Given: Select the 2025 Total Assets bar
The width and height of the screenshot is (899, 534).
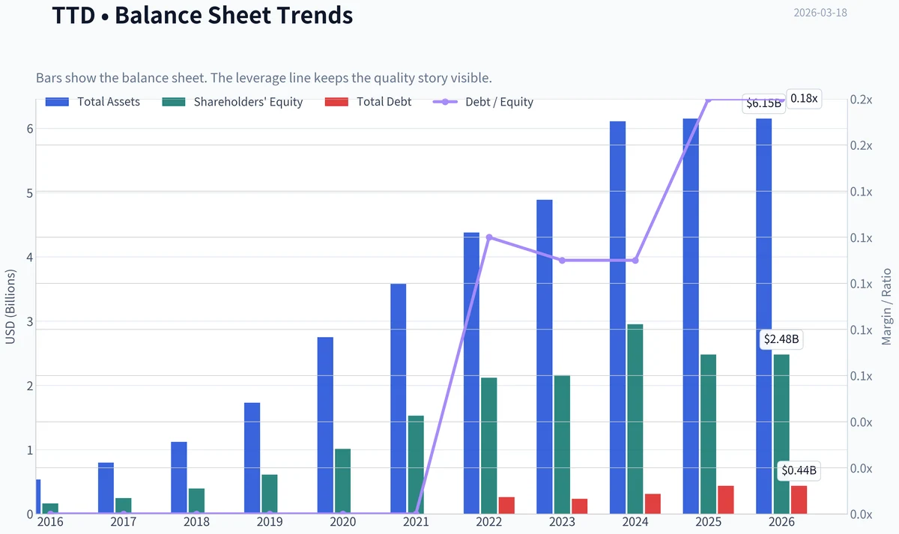Looking at the screenshot, I should (690, 316).
